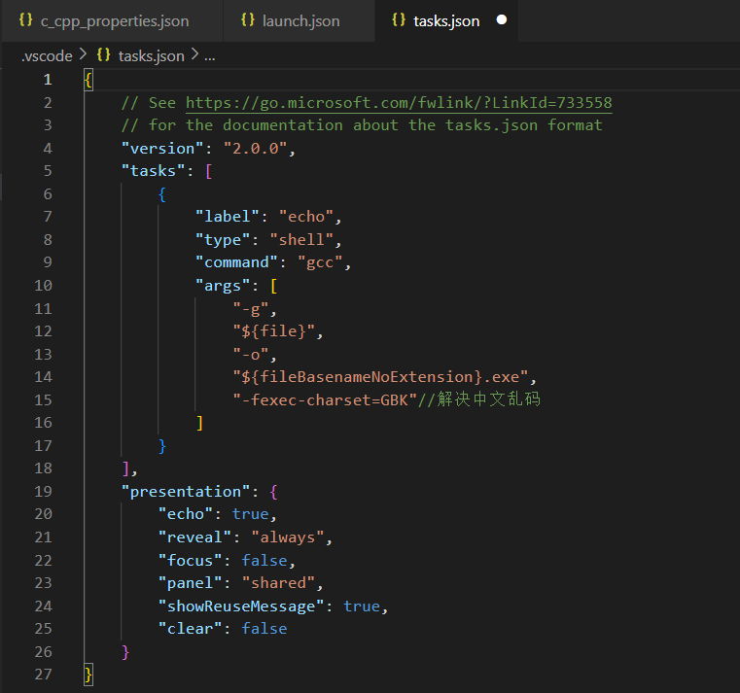Click the "showReuseMessage" key

(241, 606)
